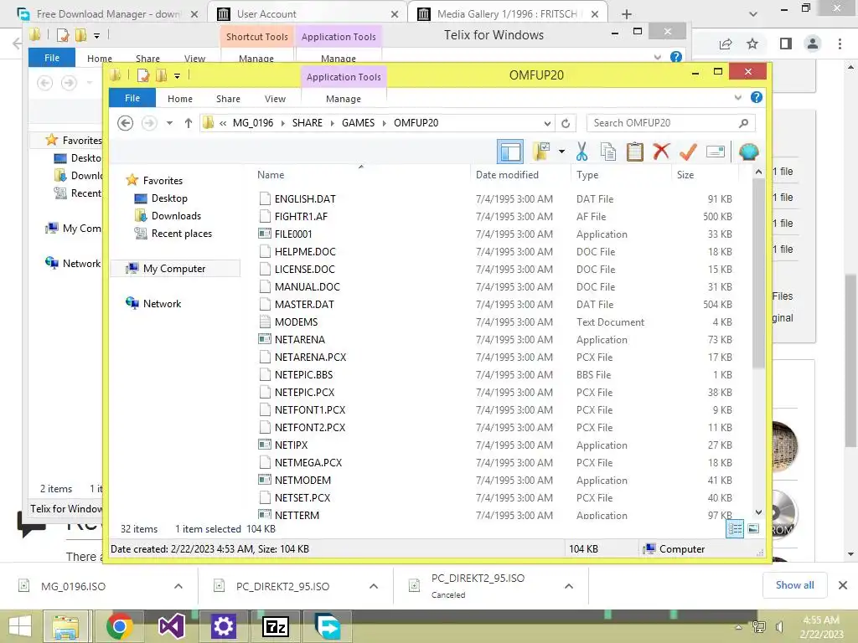Image resolution: width=858 pixels, height=643 pixels.
Task: Select the ENGLISH.DAT file
Action: click(x=305, y=199)
